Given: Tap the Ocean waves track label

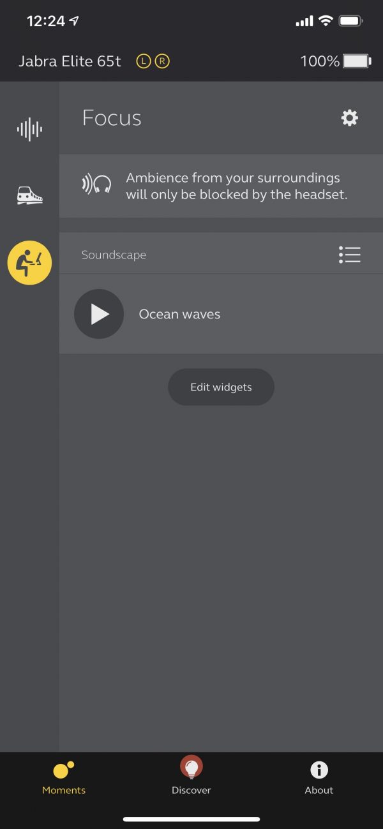Looking at the screenshot, I should (179, 314).
